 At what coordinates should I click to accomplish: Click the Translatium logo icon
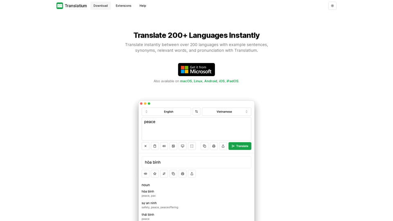(60, 6)
